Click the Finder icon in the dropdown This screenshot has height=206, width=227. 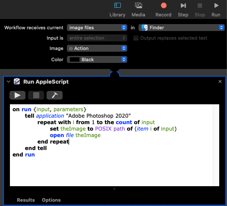coord(145,28)
